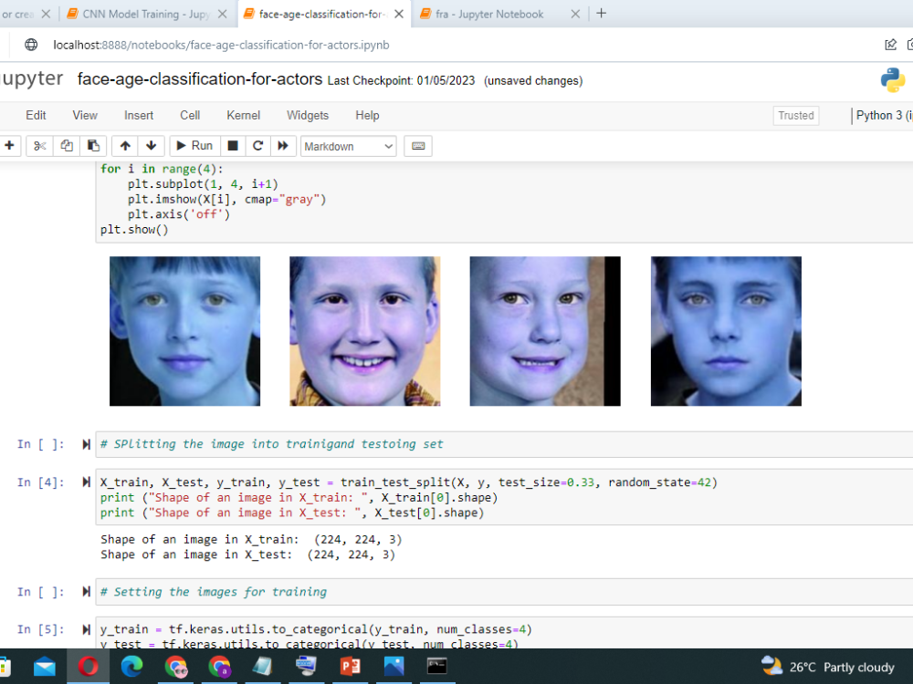Open the Markdown cell type dropdown
The width and height of the screenshot is (913, 684).
(x=348, y=146)
